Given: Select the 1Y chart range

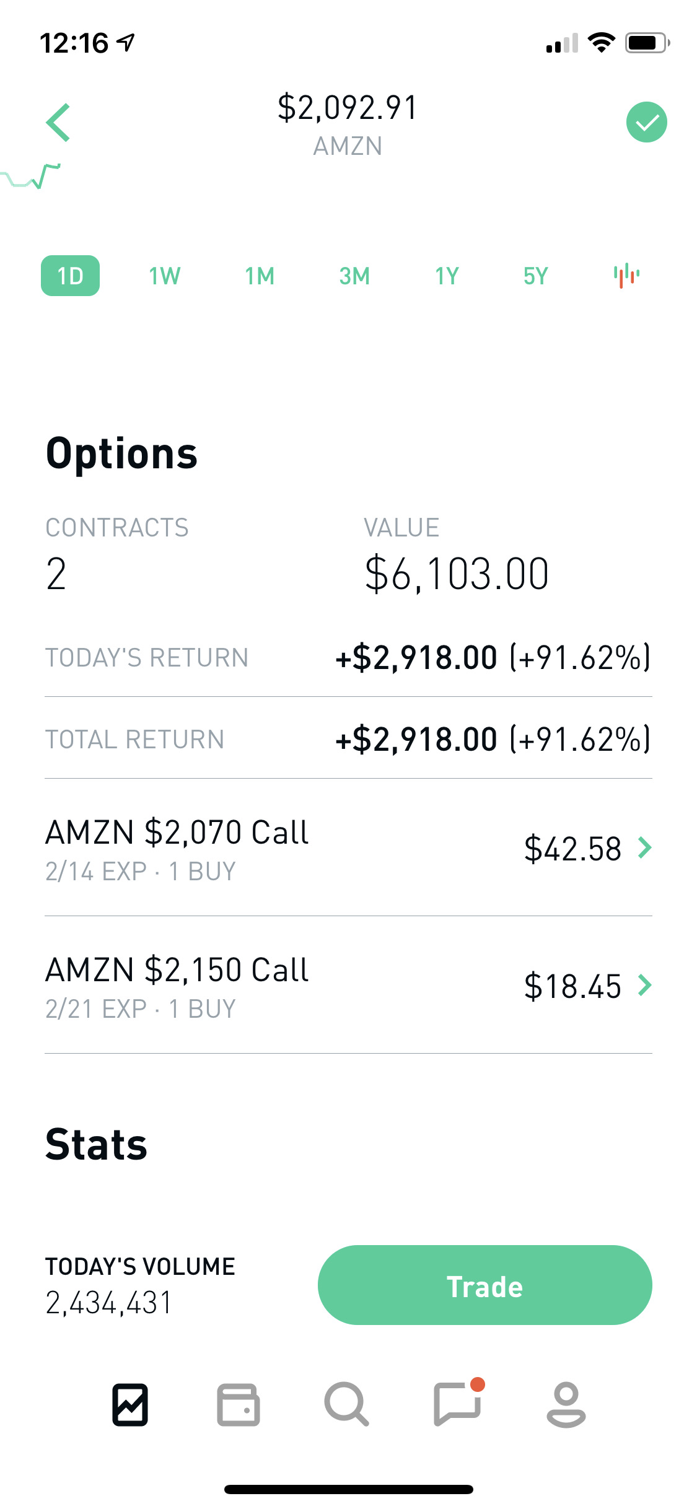Looking at the screenshot, I should (x=447, y=276).
